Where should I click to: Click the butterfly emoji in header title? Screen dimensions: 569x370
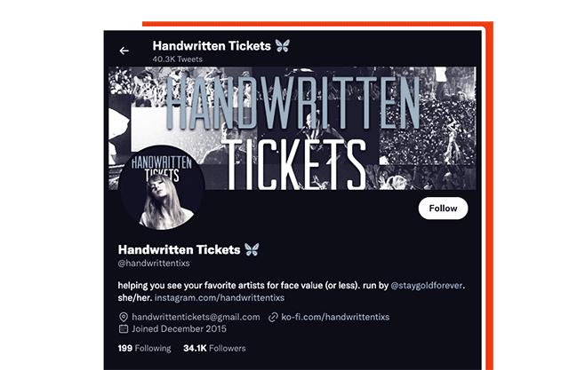coord(283,45)
